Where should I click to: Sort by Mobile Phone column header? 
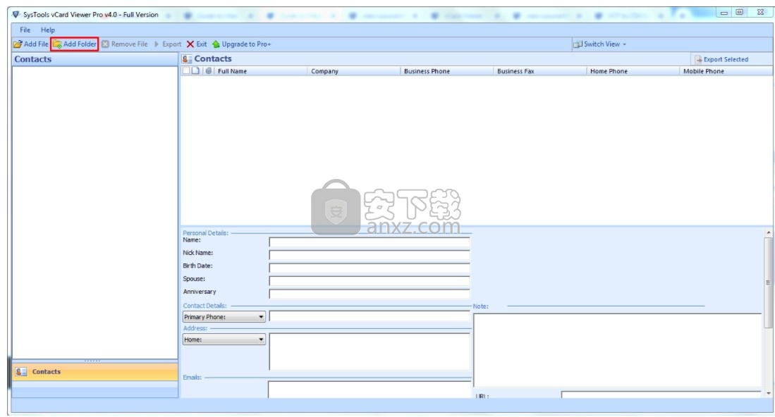click(726, 71)
